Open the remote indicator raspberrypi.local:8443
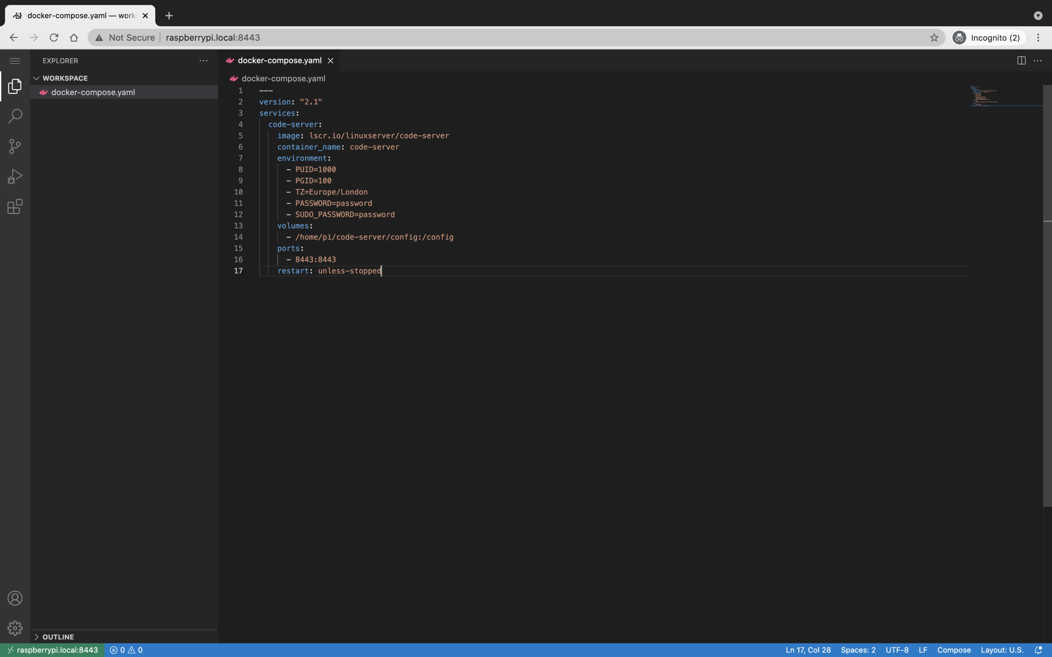1052x657 pixels. (x=52, y=650)
